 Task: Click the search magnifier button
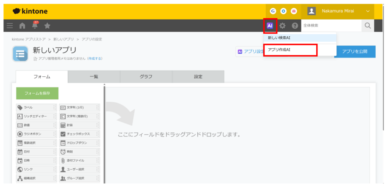point(368,26)
